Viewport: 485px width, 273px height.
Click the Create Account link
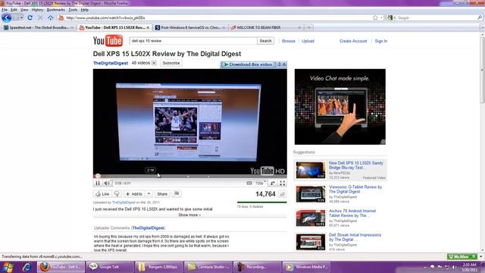[353, 41]
